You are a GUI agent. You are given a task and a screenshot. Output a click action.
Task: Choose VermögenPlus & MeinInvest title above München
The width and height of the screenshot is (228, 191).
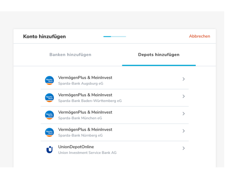[85, 112]
